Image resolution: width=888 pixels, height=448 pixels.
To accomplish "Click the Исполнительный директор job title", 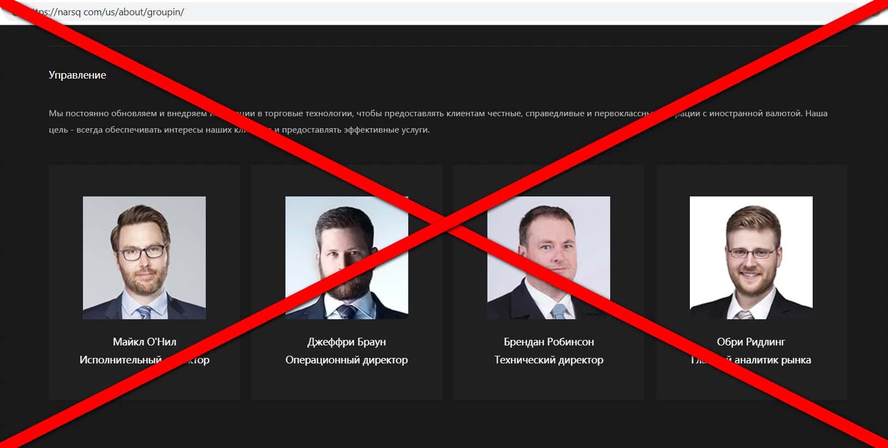I will (145, 360).
